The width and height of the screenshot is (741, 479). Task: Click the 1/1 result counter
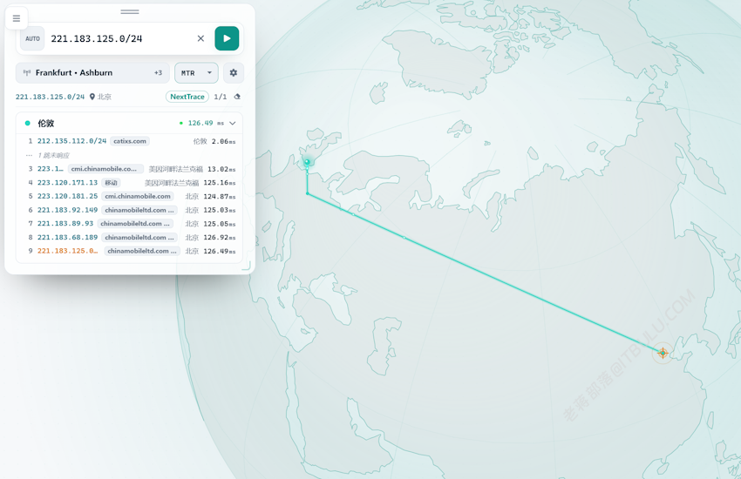click(x=221, y=97)
